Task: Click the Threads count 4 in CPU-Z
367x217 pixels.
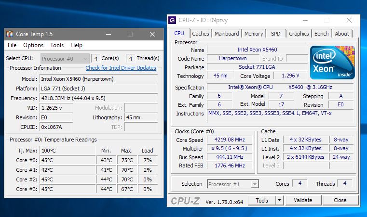Action: pyautogui.click(x=345, y=184)
